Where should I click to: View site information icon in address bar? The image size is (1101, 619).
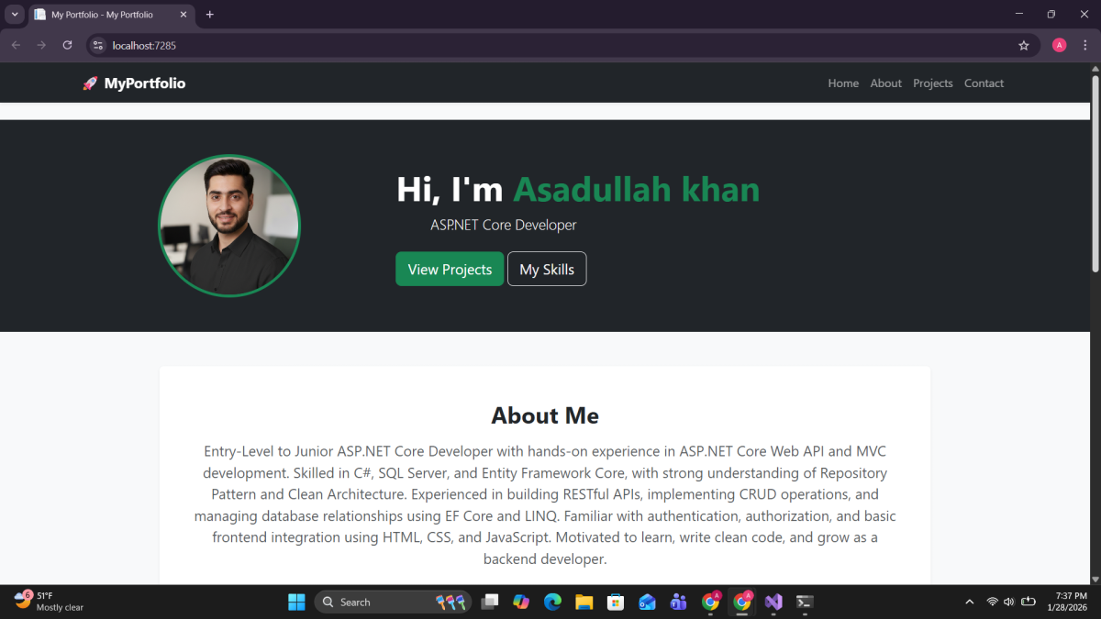click(99, 45)
